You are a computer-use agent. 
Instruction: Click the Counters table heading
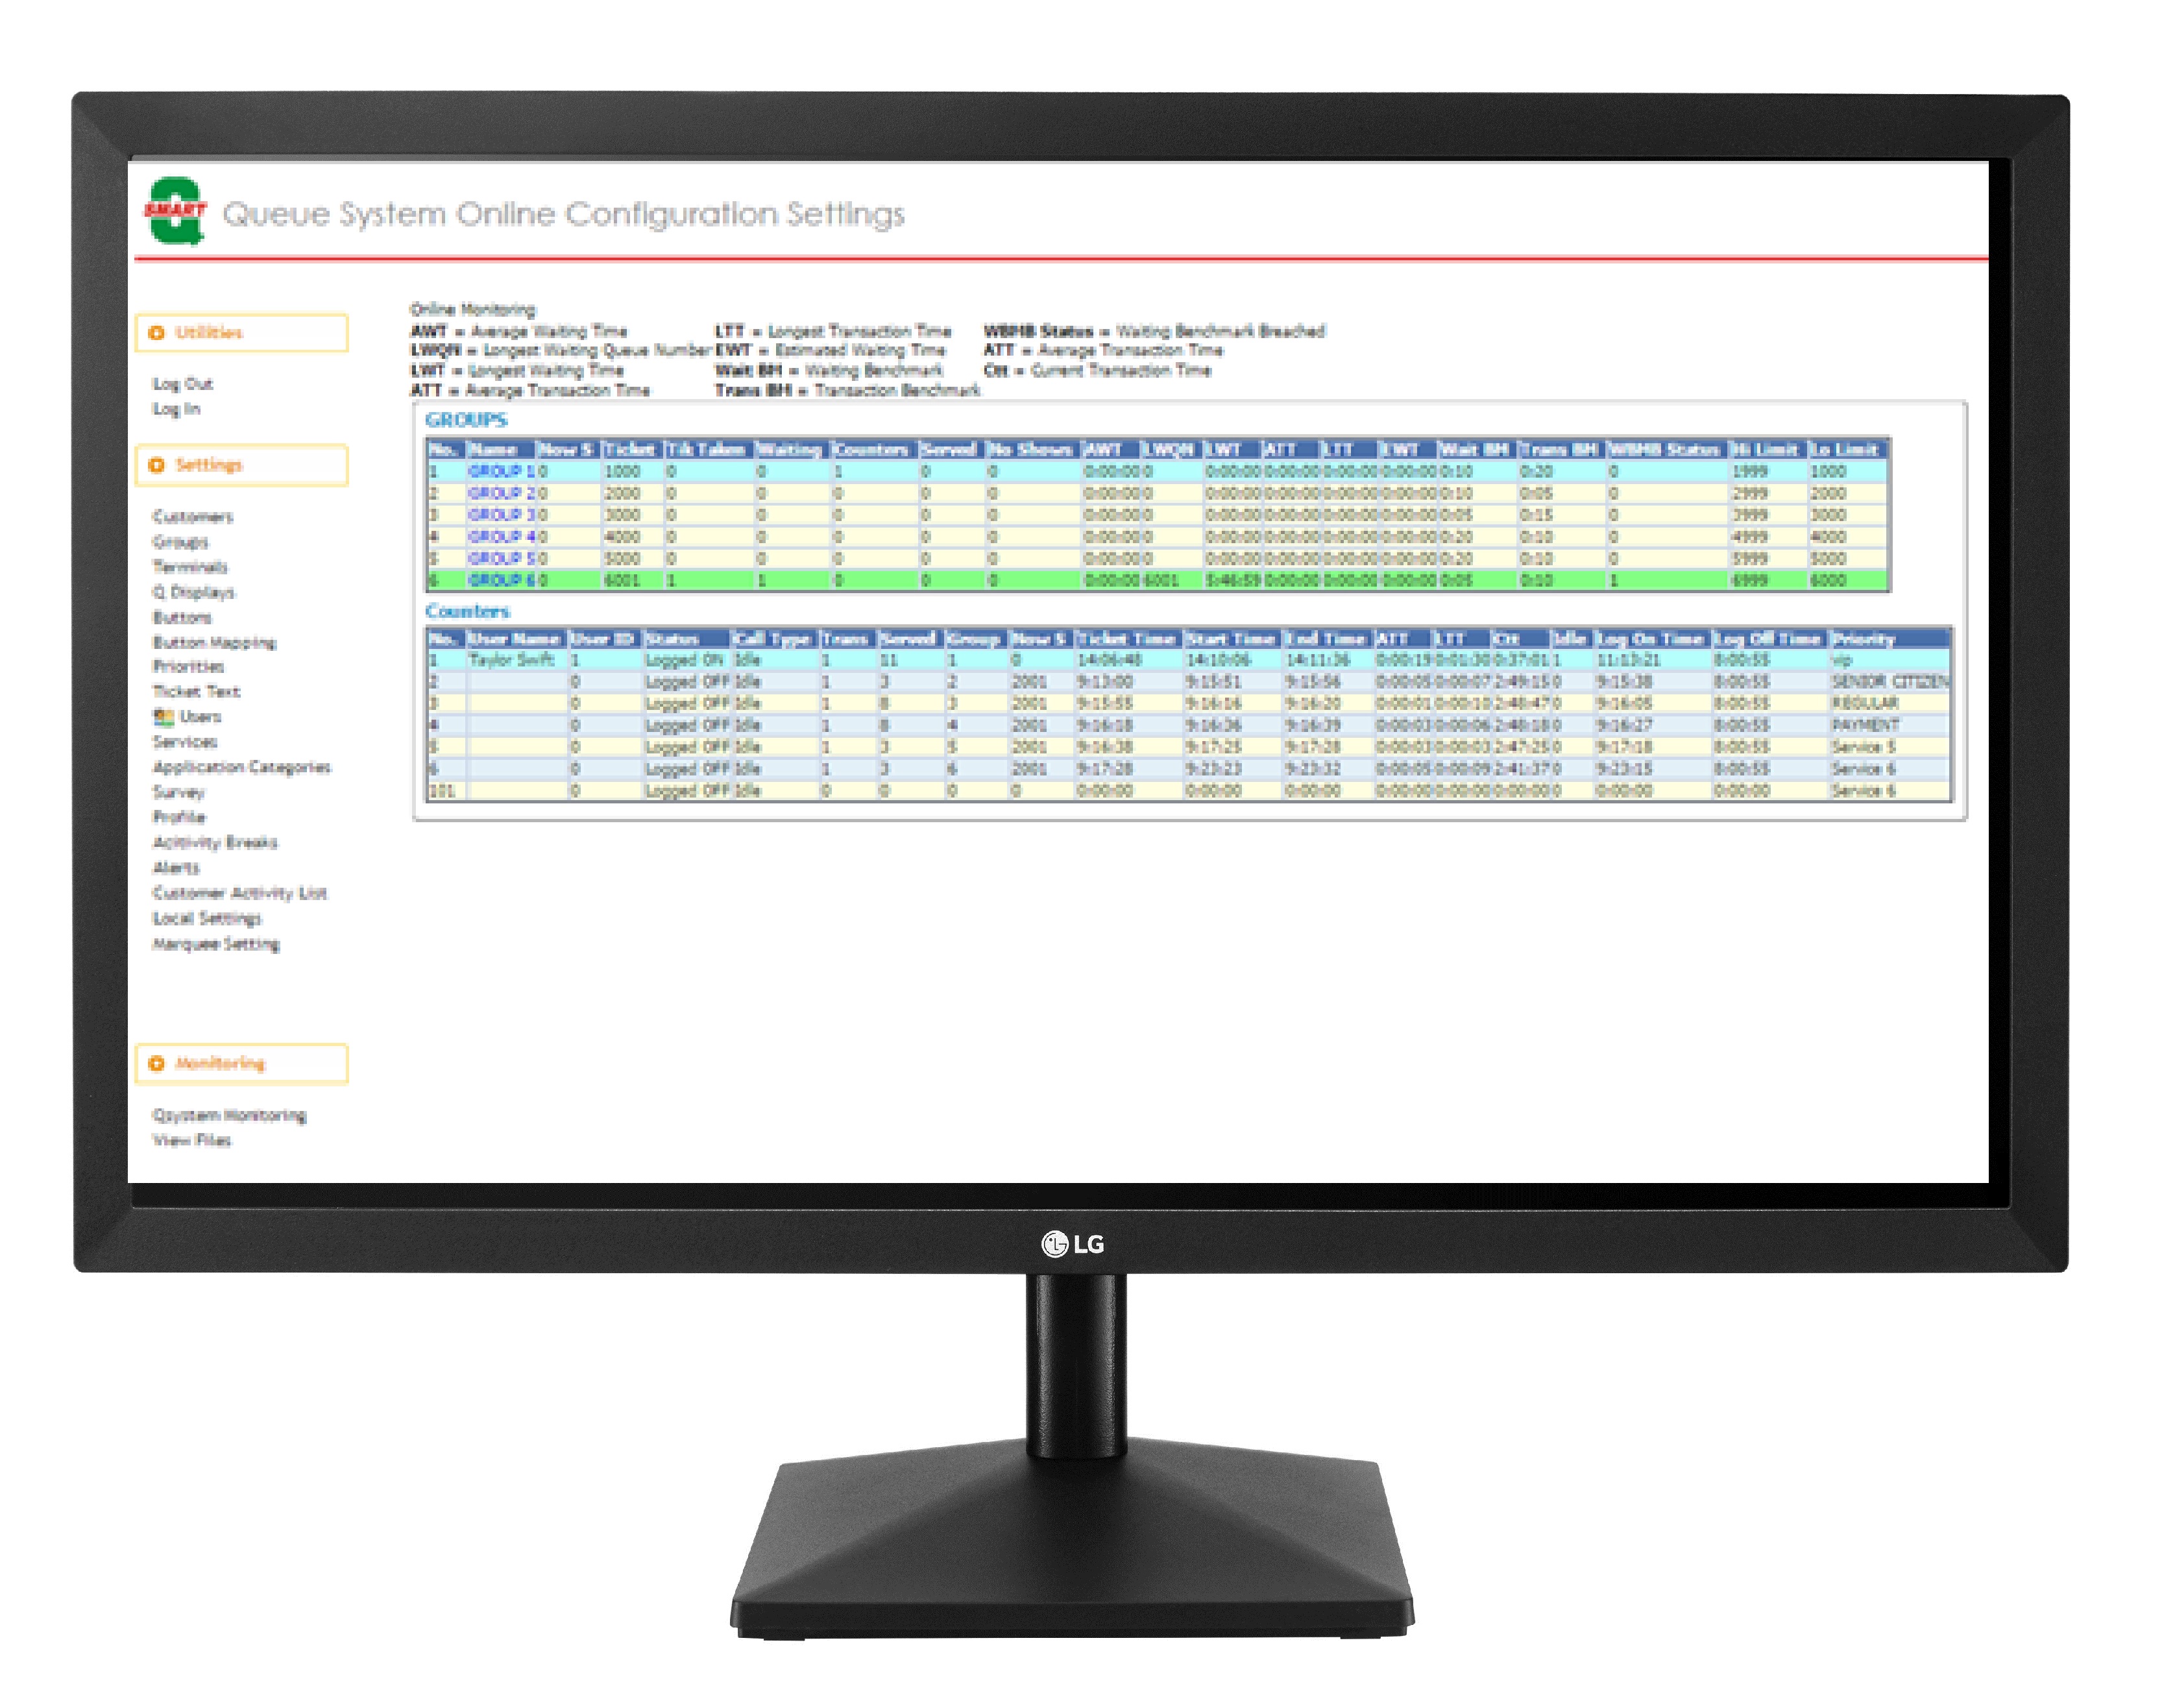pyautogui.click(x=467, y=611)
